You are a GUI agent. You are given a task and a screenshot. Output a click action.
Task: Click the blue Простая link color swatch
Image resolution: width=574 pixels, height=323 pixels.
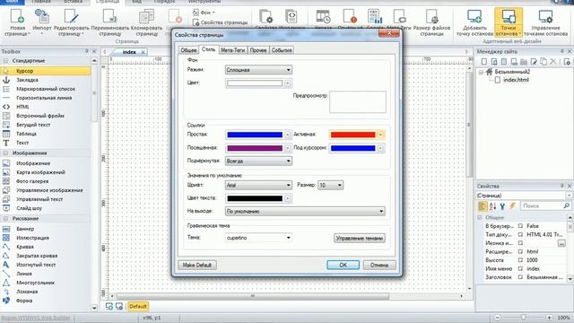255,135
